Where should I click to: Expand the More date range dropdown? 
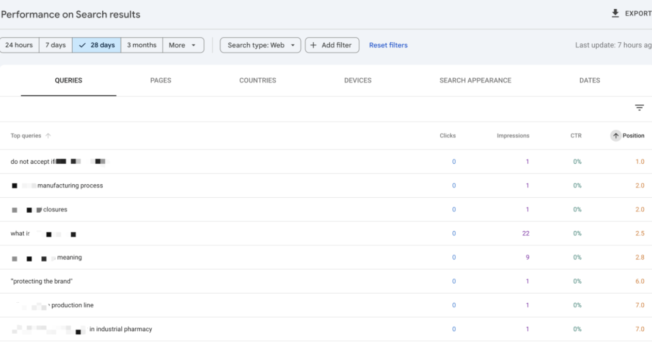point(184,45)
